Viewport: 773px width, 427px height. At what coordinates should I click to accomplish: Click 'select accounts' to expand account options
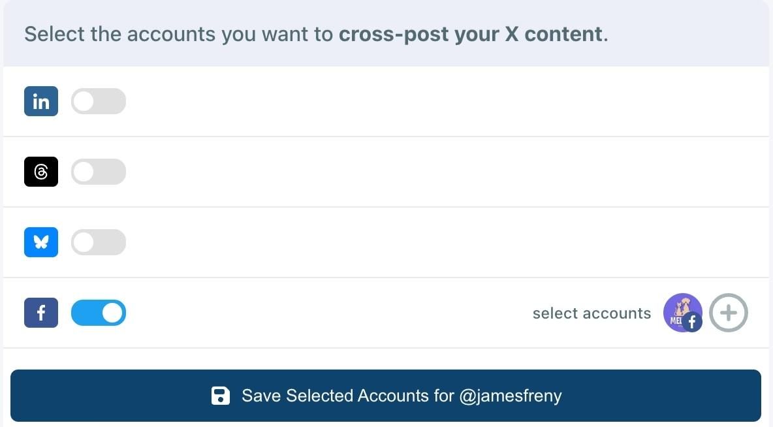pos(592,313)
